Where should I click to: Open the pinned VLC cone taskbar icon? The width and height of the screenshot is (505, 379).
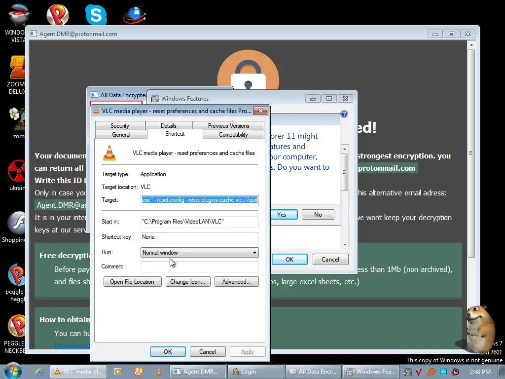coord(158,372)
